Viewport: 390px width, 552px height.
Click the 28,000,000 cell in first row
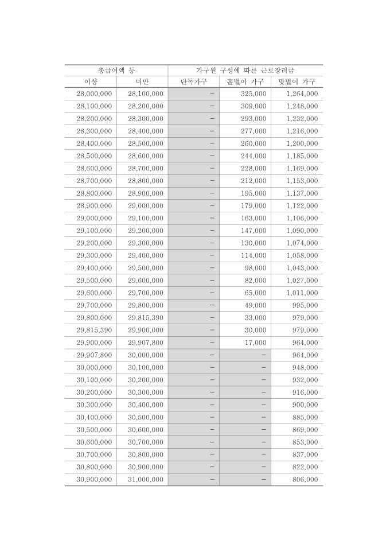94,94
